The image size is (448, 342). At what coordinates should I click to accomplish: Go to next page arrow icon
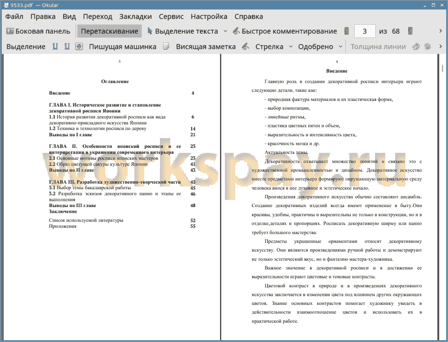(x=410, y=31)
